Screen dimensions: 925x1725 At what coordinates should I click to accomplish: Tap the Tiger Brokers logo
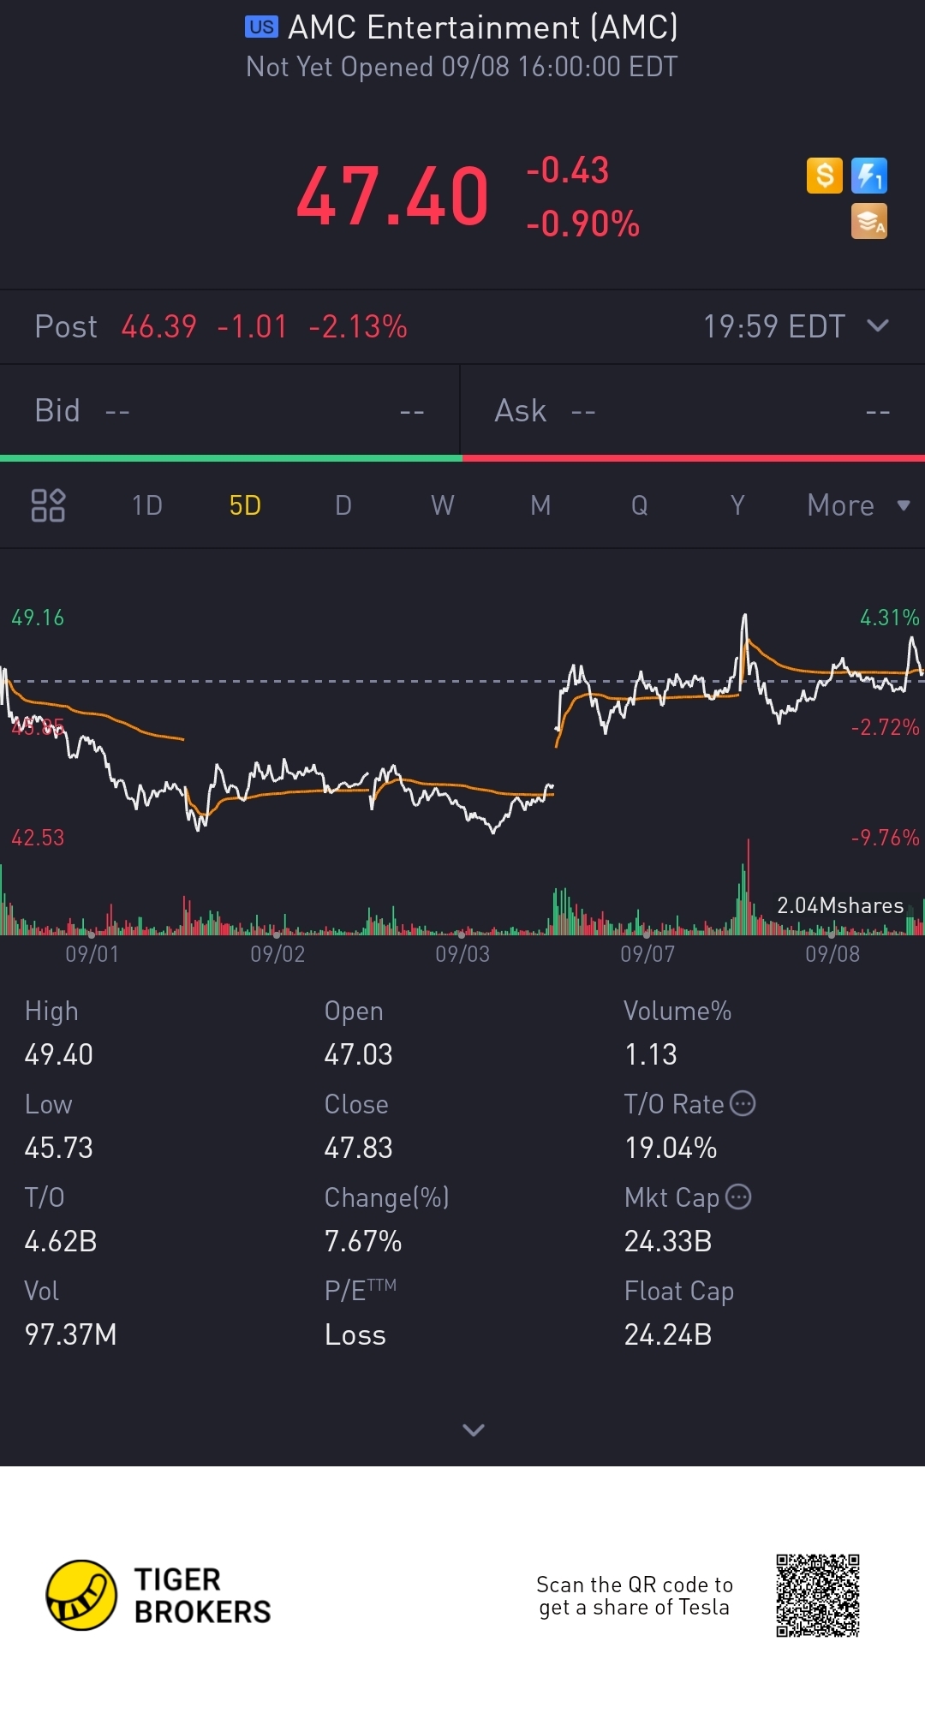point(158,1595)
